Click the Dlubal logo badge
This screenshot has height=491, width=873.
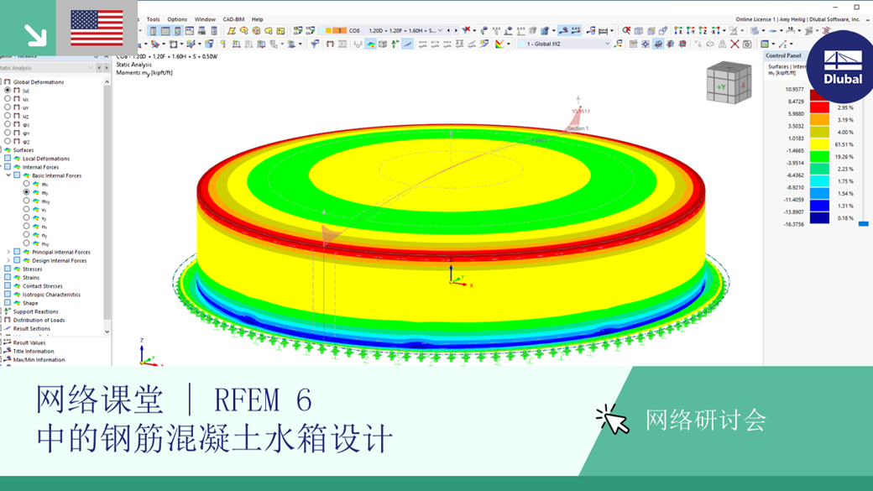(841, 67)
